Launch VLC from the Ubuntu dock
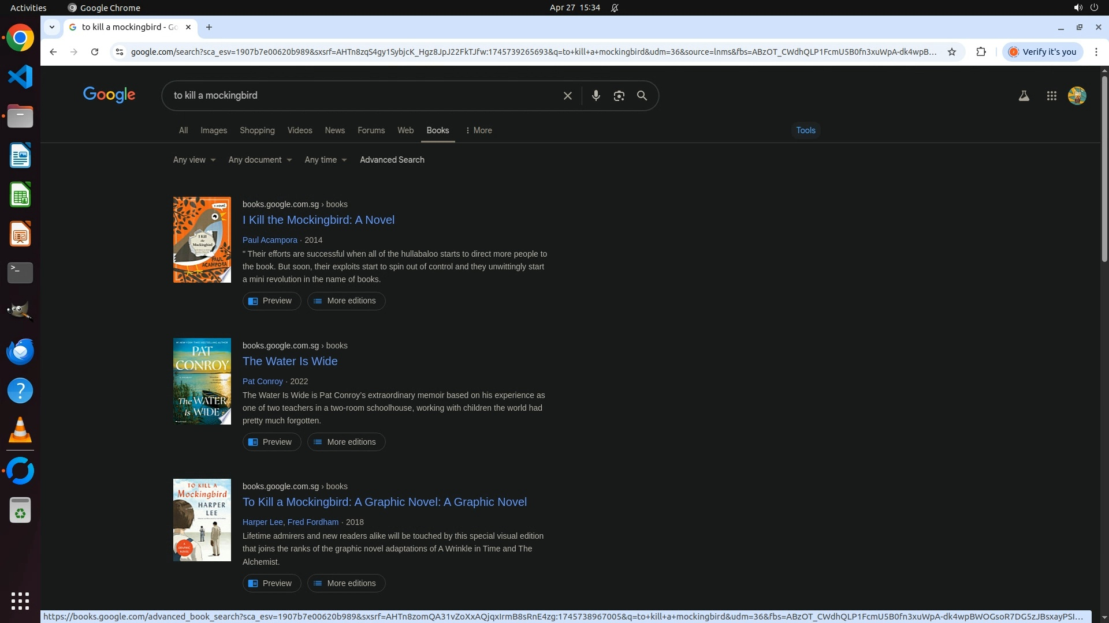1109x623 pixels. (20, 430)
